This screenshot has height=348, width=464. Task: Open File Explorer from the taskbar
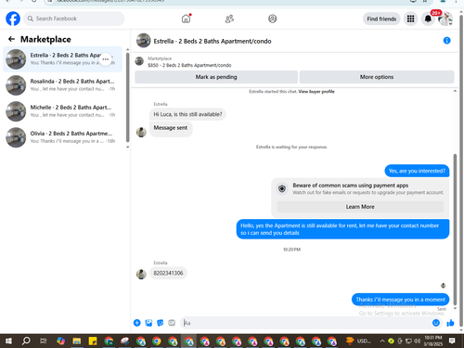click(x=77, y=341)
